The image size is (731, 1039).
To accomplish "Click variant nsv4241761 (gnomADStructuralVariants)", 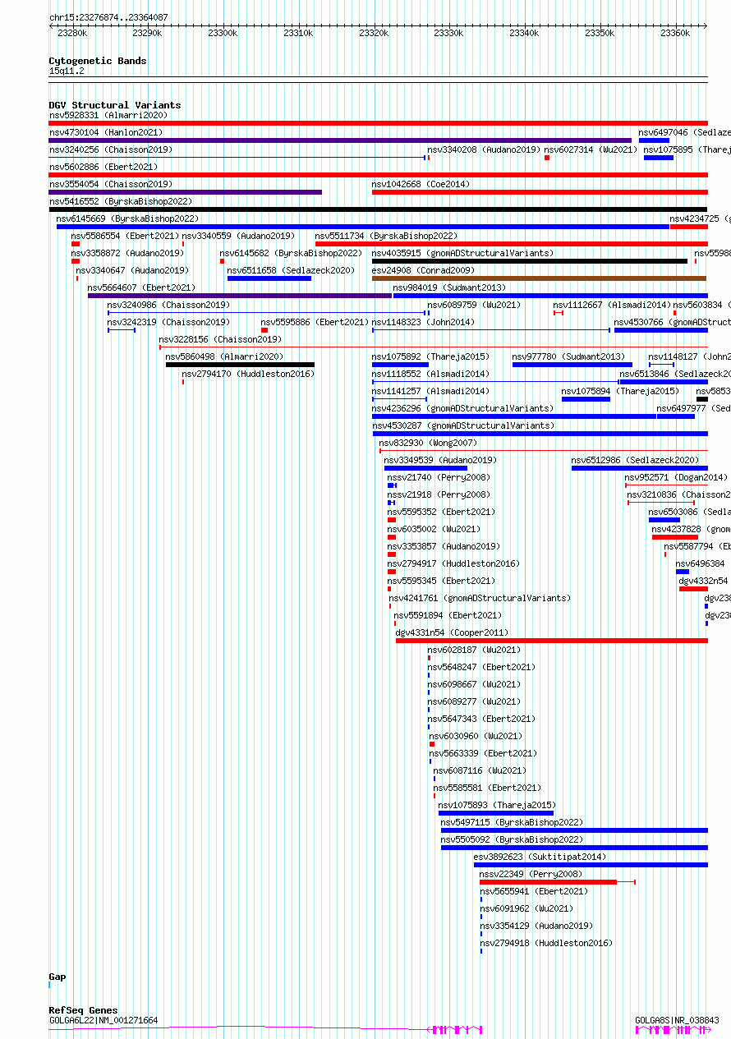I will pos(480,598).
